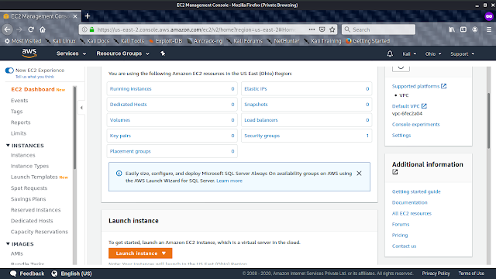
Task: Click the Pocket save icon
Action: (x=322, y=29)
